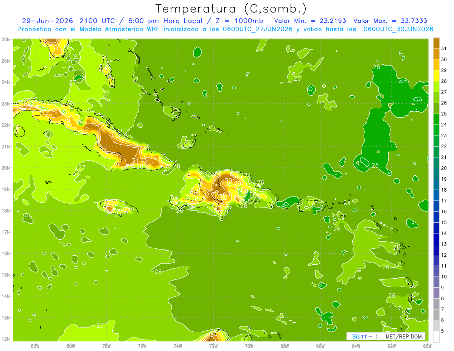Click the Sisπ MET/REP.DOM. logo box
The height and width of the screenshot is (351, 454).
point(386,336)
